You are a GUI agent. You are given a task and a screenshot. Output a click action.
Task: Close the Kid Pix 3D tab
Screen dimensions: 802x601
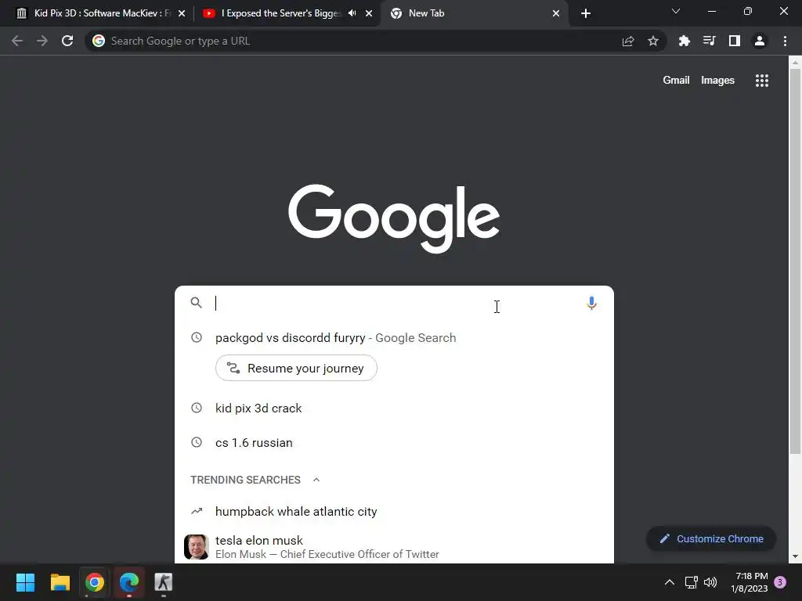click(182, 13)
